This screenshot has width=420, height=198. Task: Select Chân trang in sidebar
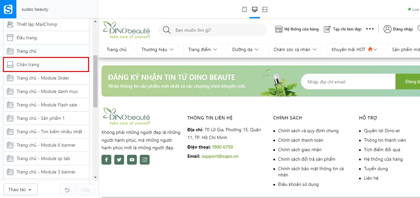pos(46,64)
